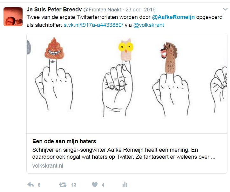Follow the s.vk.nl short link
Image resolution: width=230 pixels, height=192 pixels.
tap(93, 25)
